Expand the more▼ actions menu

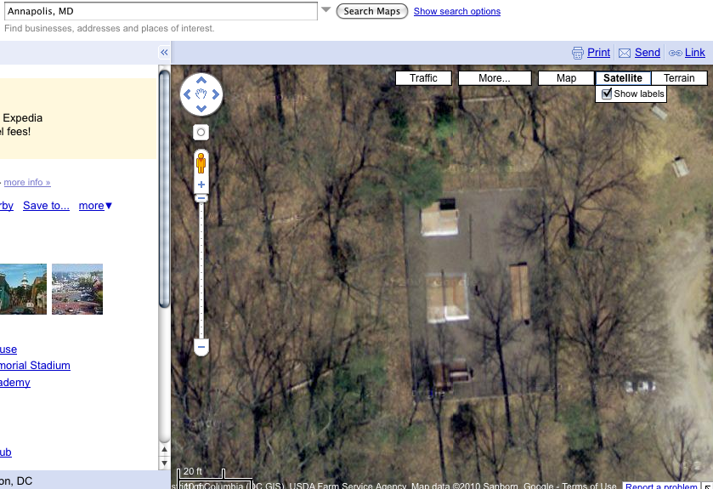[x=95, y=206]
